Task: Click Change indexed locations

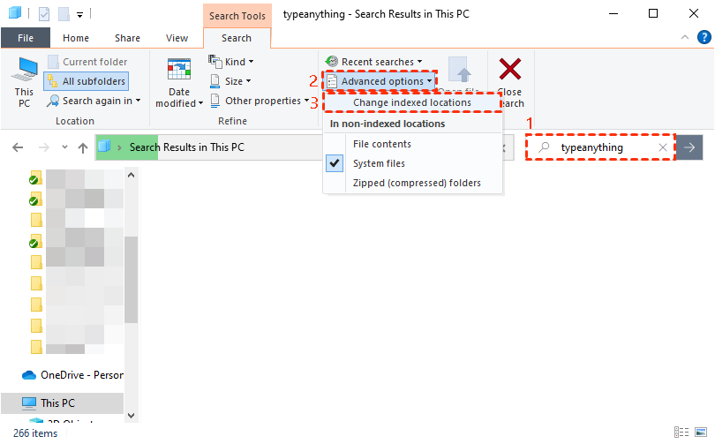Action: [x=411, y=102]
